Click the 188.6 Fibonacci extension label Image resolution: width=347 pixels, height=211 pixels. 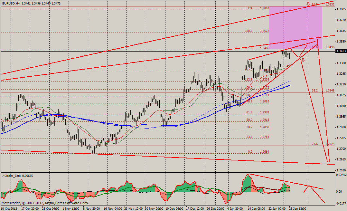pyautogui.click(x=249, y=31)
